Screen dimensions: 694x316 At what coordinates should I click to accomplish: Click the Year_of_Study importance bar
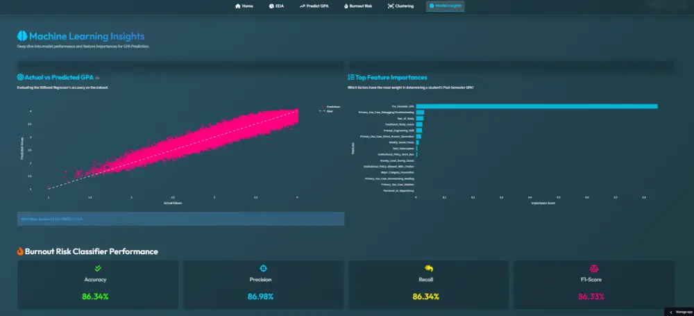420,118
